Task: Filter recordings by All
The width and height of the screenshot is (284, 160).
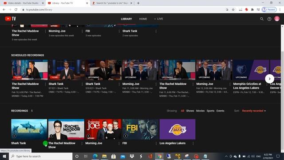Action: click(182, 111)
